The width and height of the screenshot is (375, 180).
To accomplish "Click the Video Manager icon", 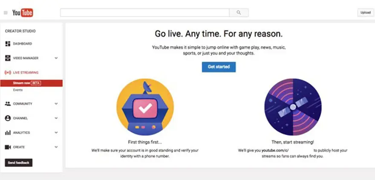I will (8, 58).
